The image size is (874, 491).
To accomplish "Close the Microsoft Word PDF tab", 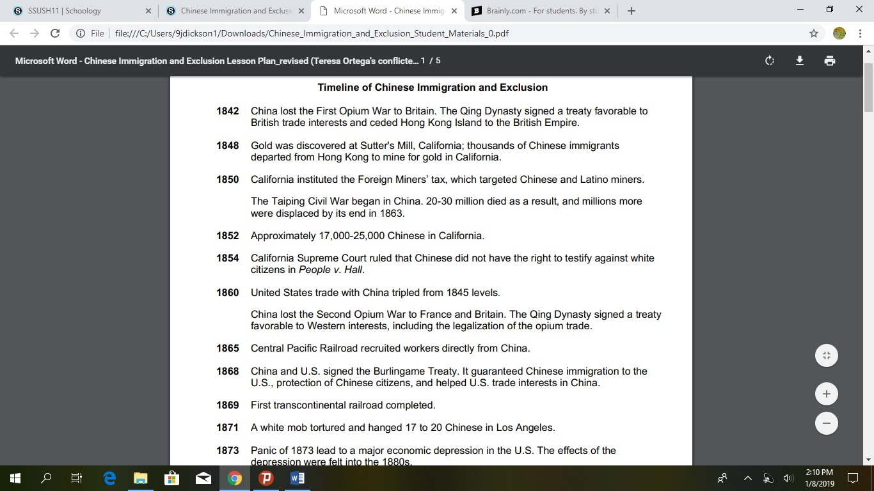I will (x=454, y=11).
